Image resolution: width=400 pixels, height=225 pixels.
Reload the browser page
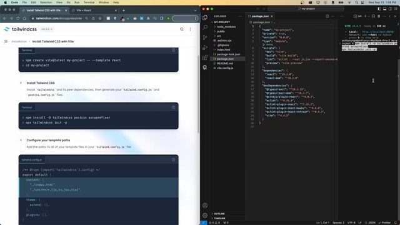click(18, 18)
